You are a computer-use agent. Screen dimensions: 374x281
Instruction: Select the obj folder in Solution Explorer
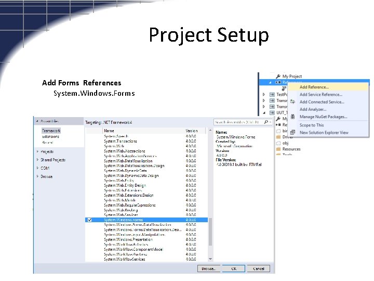point(285,143)
